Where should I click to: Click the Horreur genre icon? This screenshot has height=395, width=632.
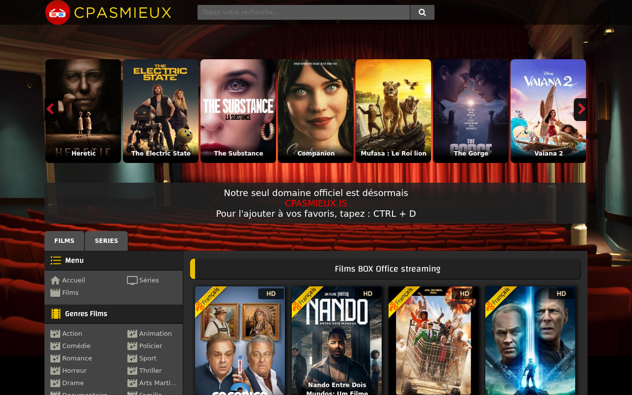tap(55, 371)
